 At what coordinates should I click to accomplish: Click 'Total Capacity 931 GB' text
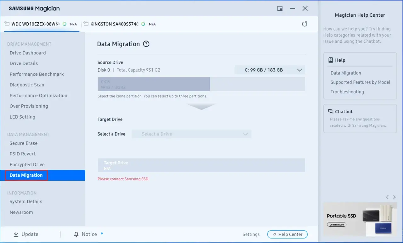(139, 70)
